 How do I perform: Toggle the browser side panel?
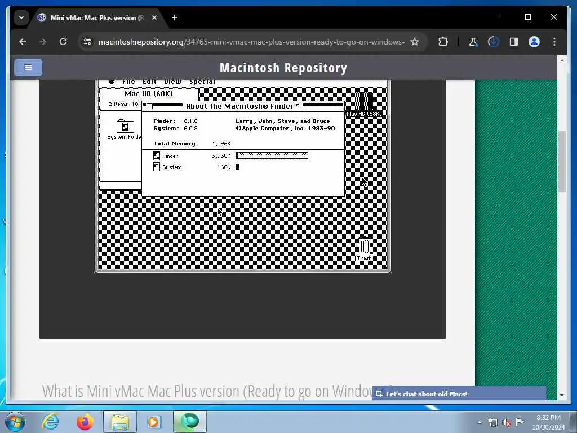coord(514,42)
